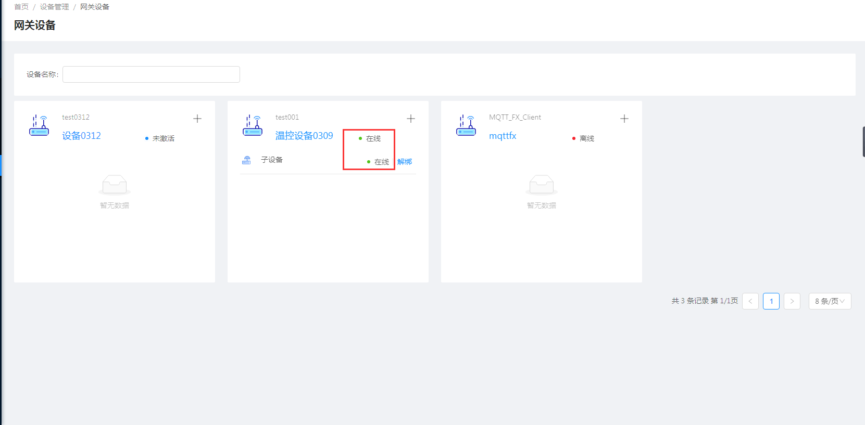This screenshot has width=865, height=425.
Task: Go to the previous page arrow
Action: click(x=750, y=301)
